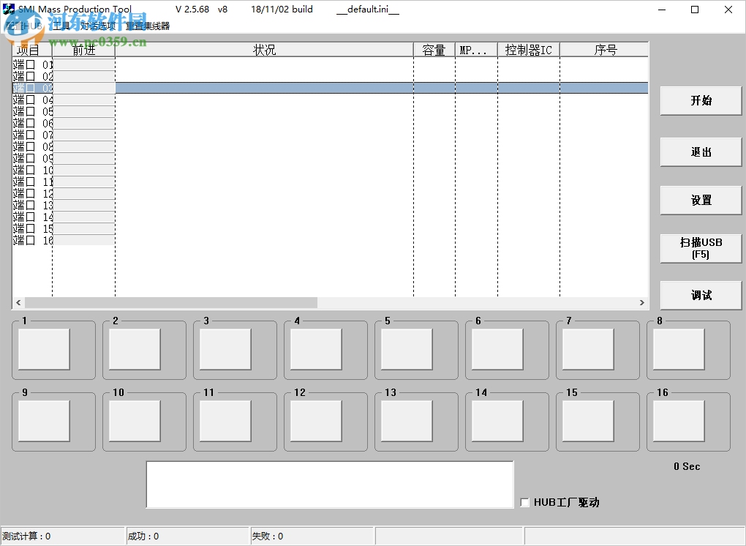Close the SMI Mass Production Tool window
The height and width of the screenshot is (546, 746).
pos(728,10)
